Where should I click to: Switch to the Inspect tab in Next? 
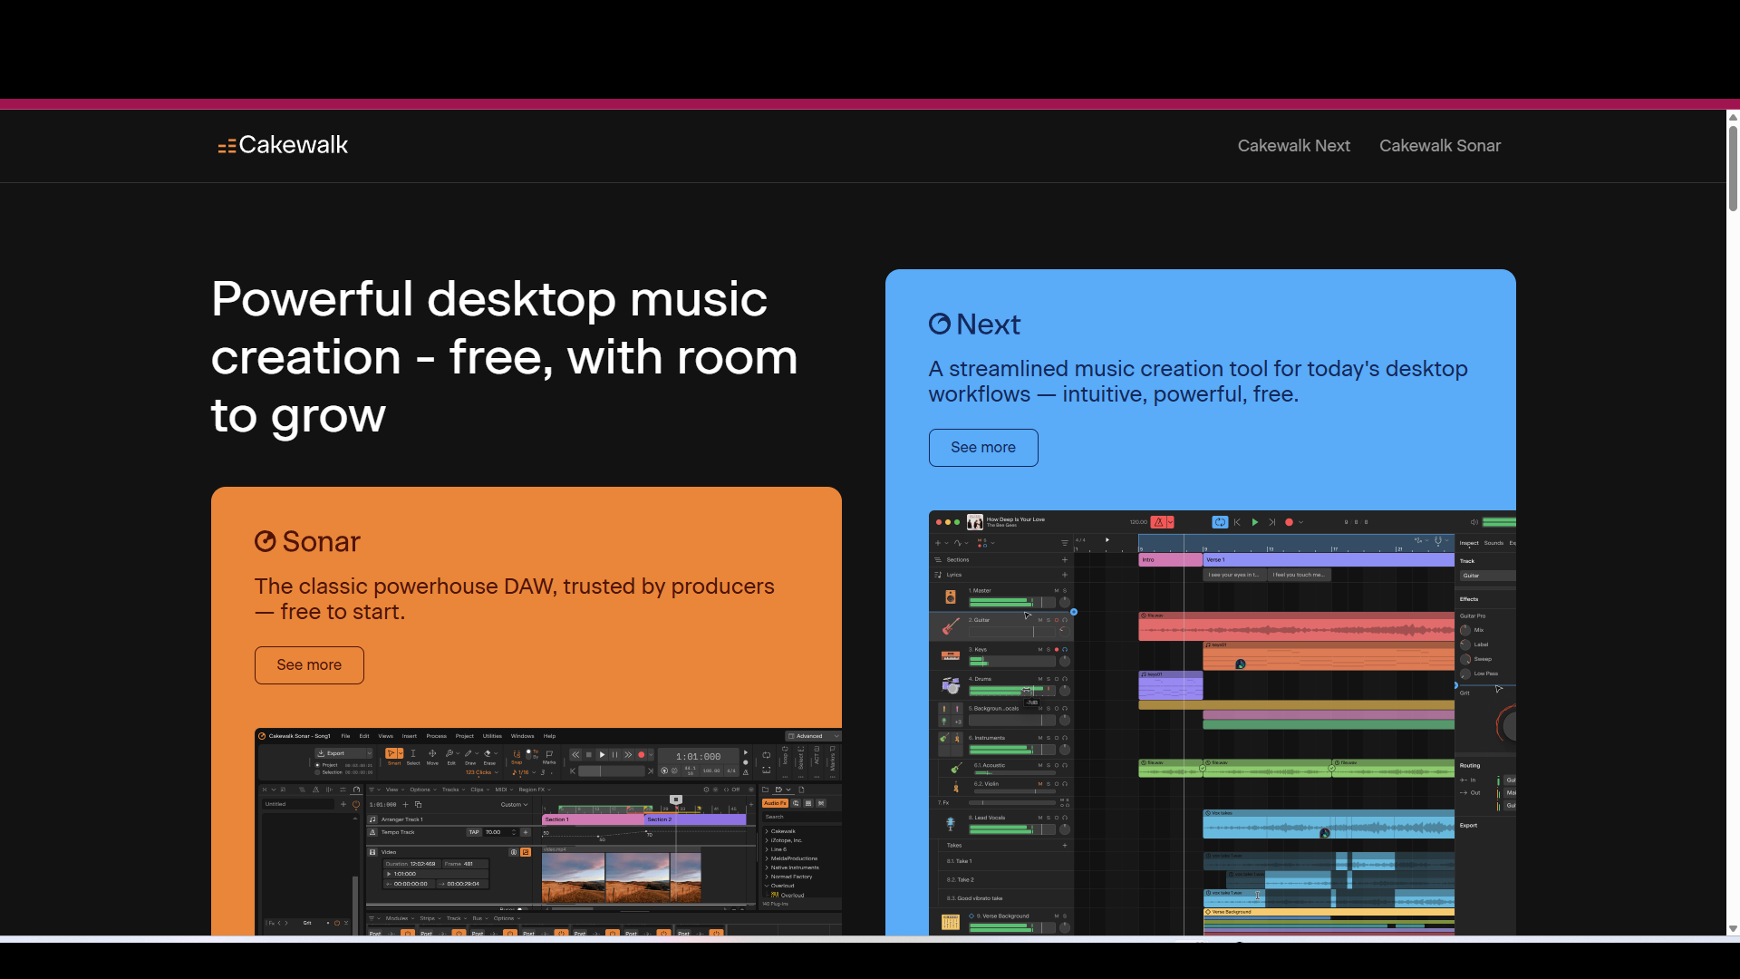(x=1469, y=543)
